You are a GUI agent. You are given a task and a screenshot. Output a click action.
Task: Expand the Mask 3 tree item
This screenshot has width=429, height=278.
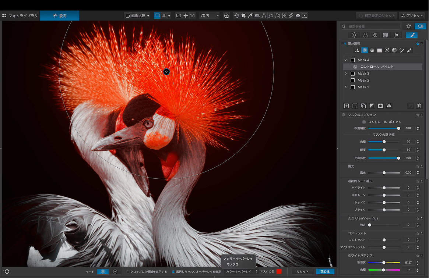[346, 74]
